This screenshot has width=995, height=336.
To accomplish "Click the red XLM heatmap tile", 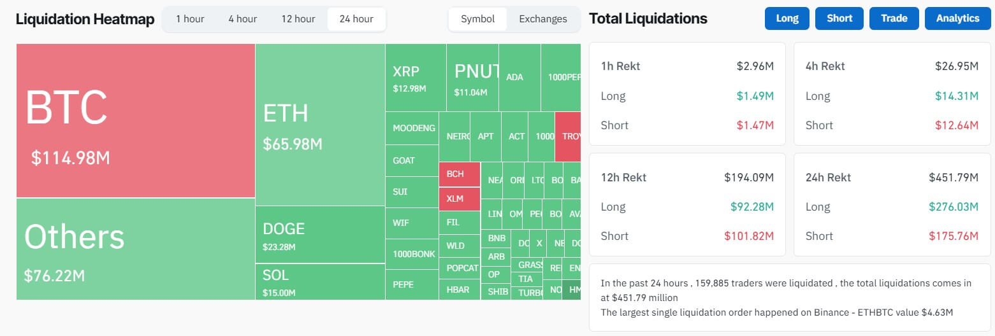I will (x=459, y=199).
